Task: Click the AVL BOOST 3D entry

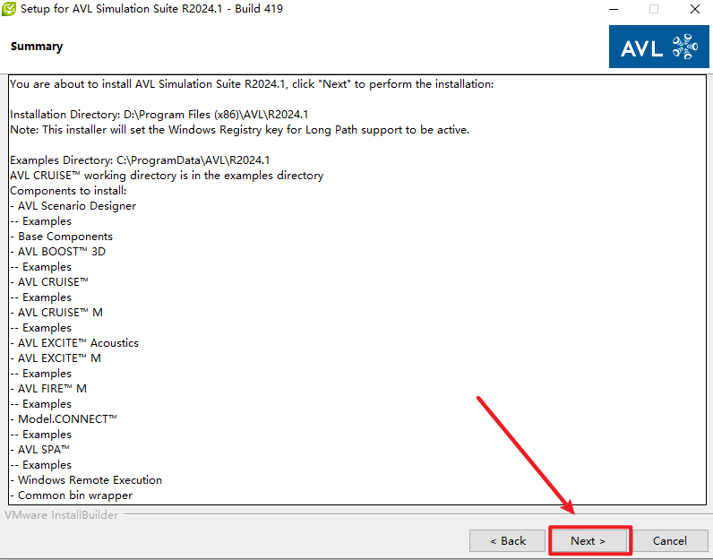Action: pos(61,252)
